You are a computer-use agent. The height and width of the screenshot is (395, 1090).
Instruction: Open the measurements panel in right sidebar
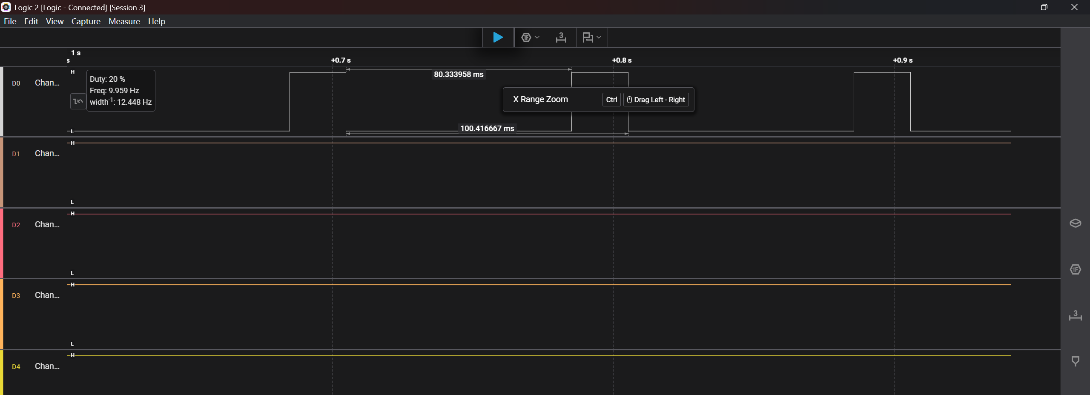click(1075, 315)
